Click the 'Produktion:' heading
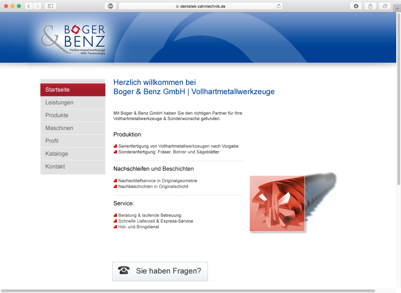The width and height of the screenshot is (401, 293). point(127,134)
